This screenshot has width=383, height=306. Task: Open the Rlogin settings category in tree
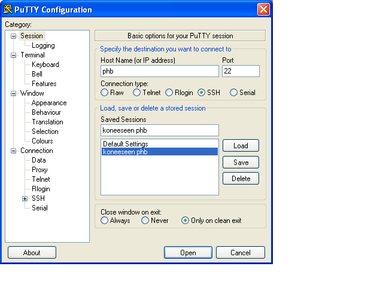pyautogui.click(x=41, y=189)
